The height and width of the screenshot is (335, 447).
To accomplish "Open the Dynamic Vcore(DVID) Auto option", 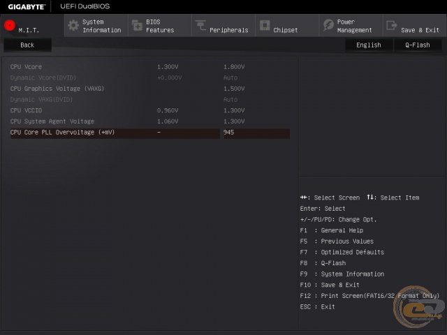I will [x=230, y=77].
